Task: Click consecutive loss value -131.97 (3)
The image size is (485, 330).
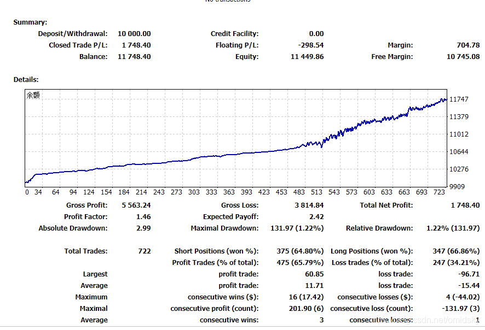Action: 461,308
